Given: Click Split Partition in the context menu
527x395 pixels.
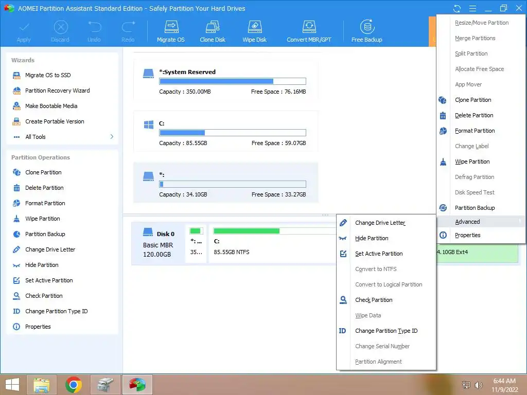Looking at the screenshot, I should coord(471,53).
